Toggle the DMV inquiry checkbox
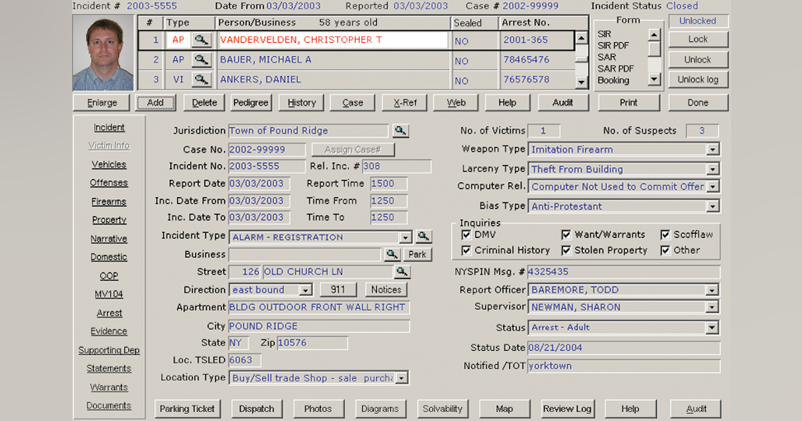The width and height of the screenshot is (802, 421). point(466,235)
